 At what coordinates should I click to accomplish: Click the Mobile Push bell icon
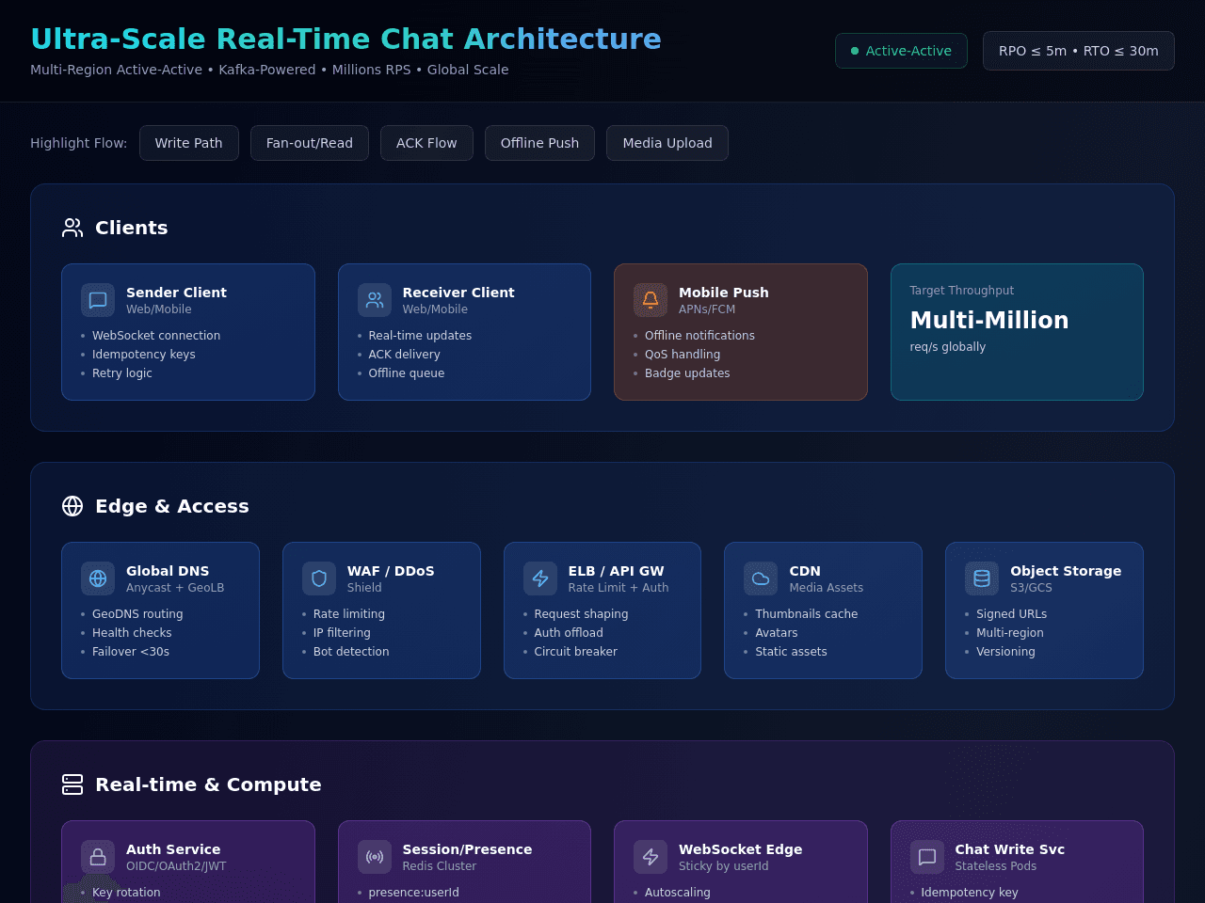pyautogui.click(x=651, y=300)
